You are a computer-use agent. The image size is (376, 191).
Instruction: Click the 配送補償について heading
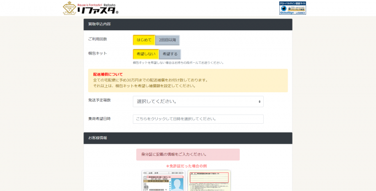(108, 75)
